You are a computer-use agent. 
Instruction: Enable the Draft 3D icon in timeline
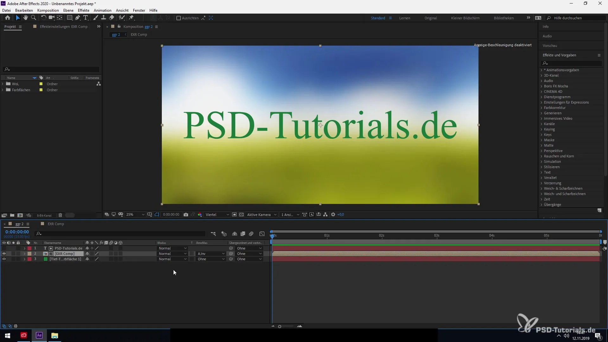(x=224, y=234)
